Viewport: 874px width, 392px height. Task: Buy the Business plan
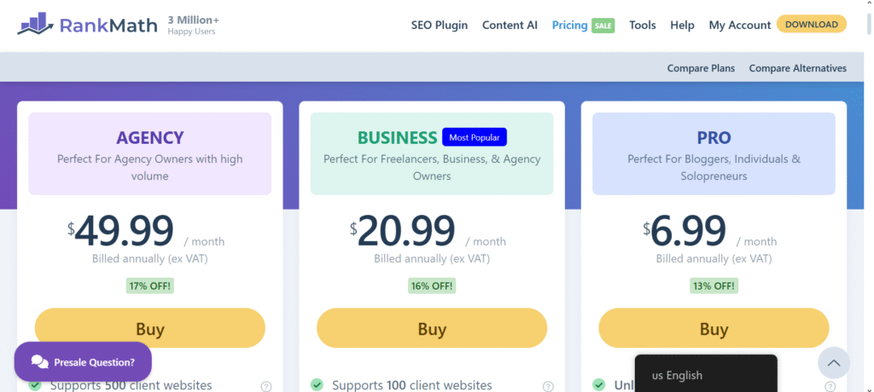pos(432,329)
